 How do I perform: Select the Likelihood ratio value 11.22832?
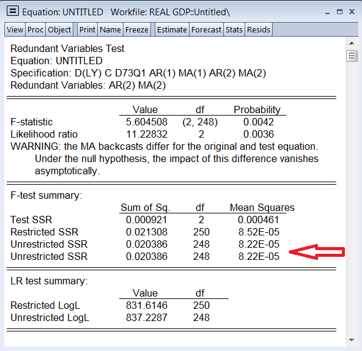147,134
